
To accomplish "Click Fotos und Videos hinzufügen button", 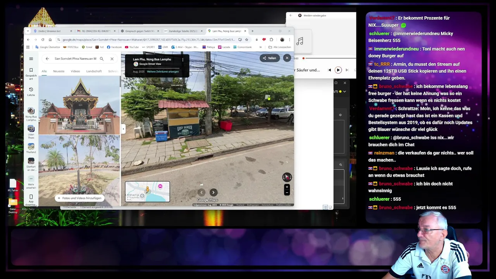I will (x=79, y=198).
